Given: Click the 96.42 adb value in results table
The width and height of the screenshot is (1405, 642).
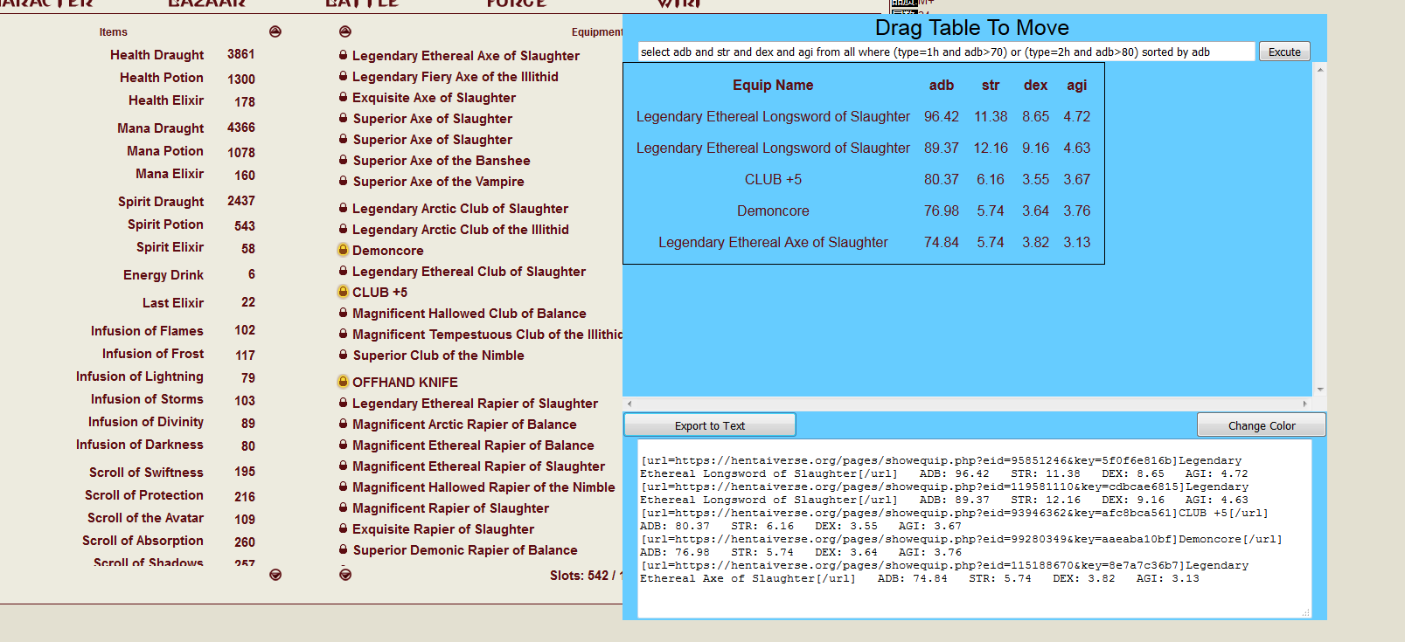Looking at the screenshot, I should click(x=942, y=116).
